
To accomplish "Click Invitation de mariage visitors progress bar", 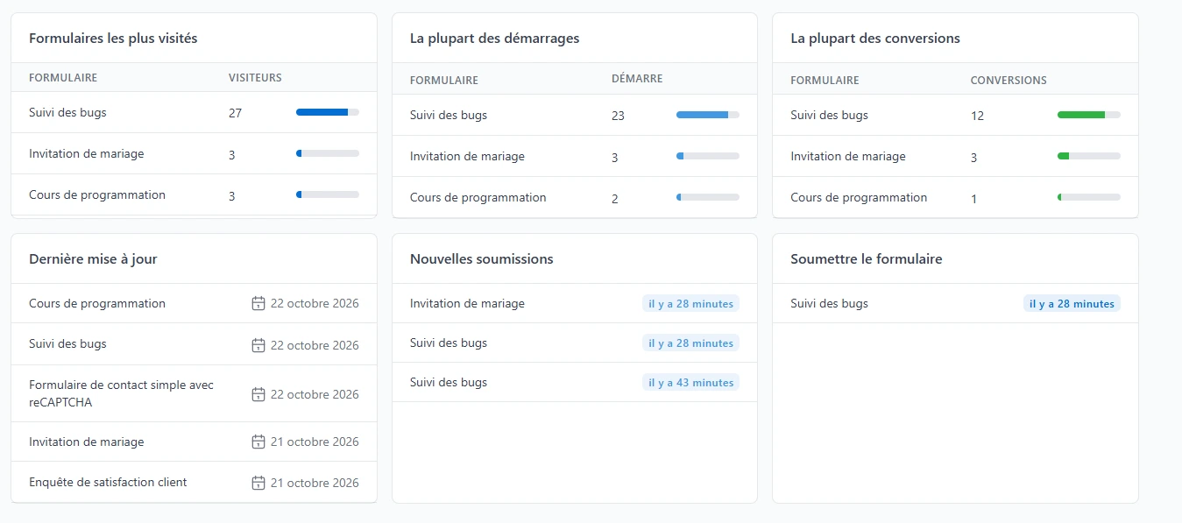I will tap(328, 153).
